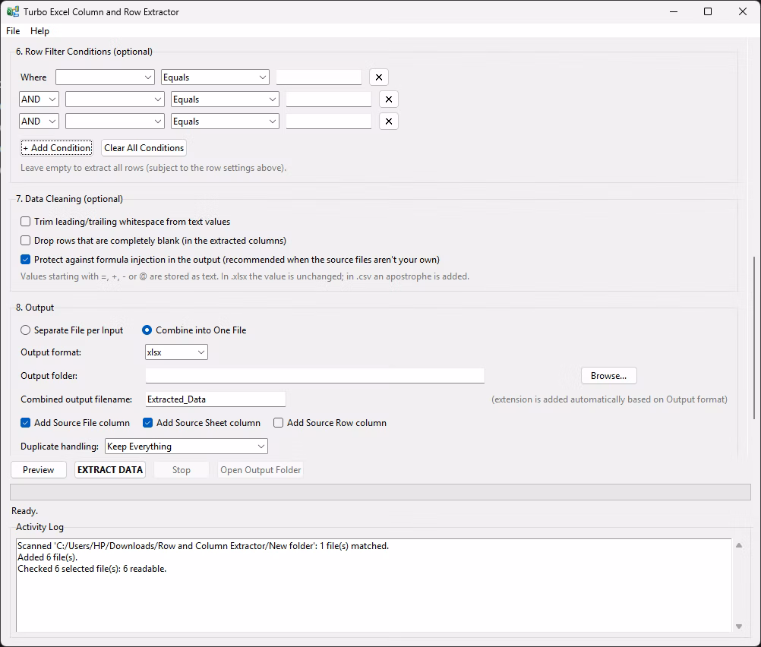Click Open Output Folder button

pyautogui.click(x=261, y=470)
